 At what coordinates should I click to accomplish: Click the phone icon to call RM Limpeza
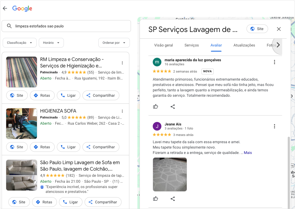(x=63, y=95)
